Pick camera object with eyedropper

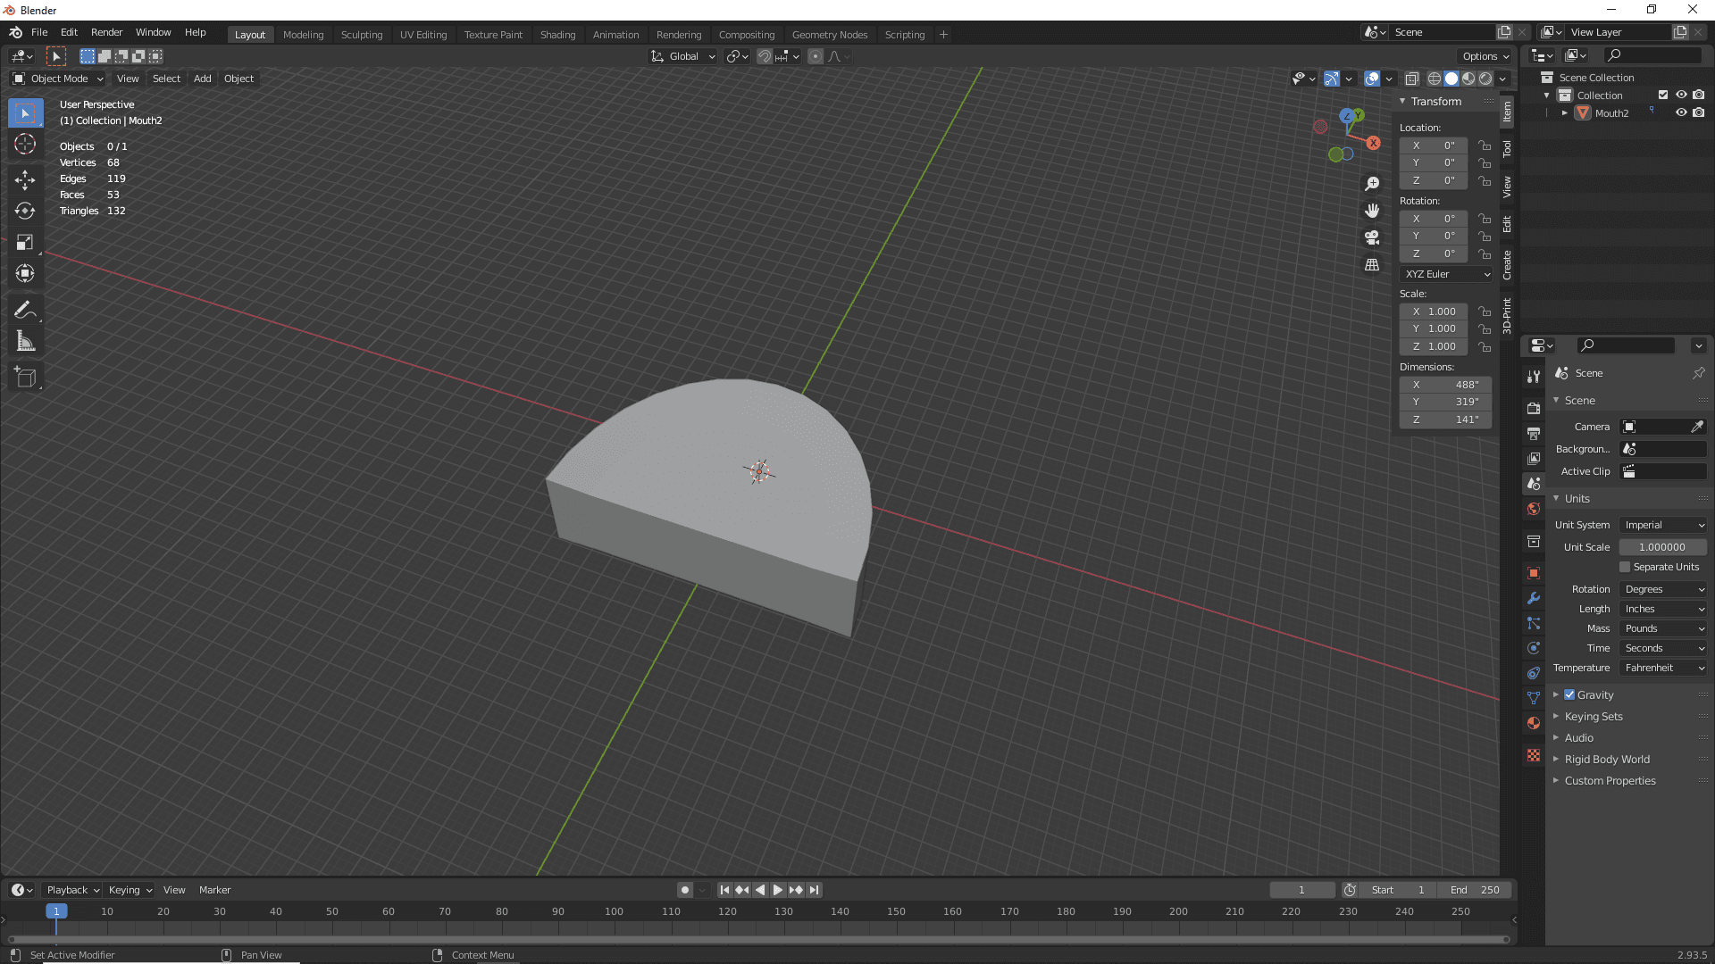(x=1697, y=427)
